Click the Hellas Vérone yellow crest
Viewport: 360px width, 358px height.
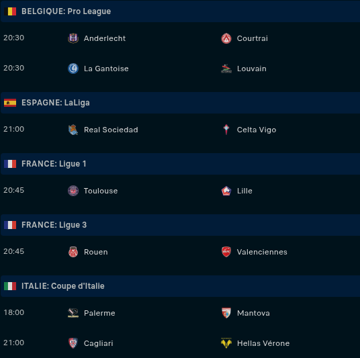(x=226, y=343)
